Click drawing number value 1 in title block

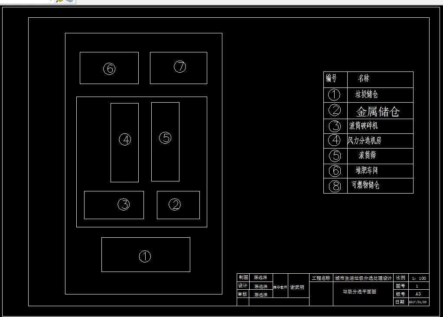pyautogui.click(x=417, y=286)
